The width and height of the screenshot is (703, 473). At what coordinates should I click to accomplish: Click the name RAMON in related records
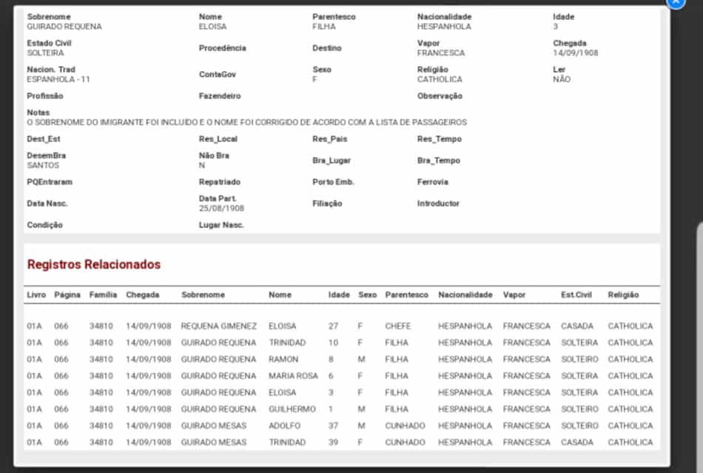click(x=283, y=359)
